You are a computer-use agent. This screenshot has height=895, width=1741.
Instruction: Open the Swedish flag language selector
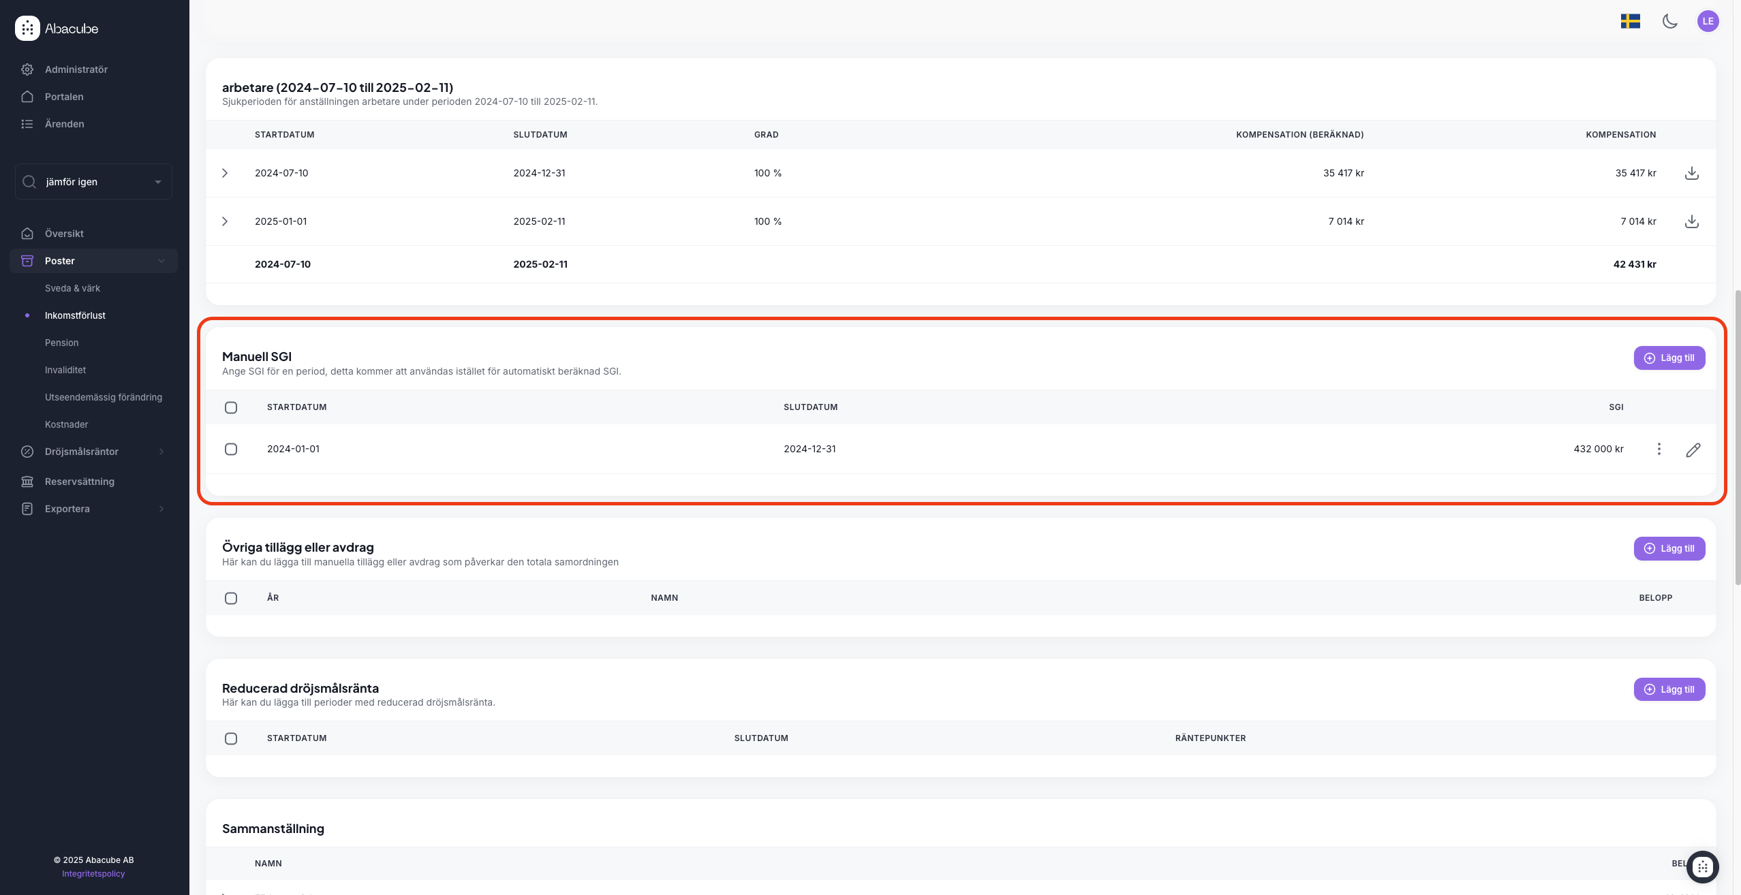coord(1630,21)
